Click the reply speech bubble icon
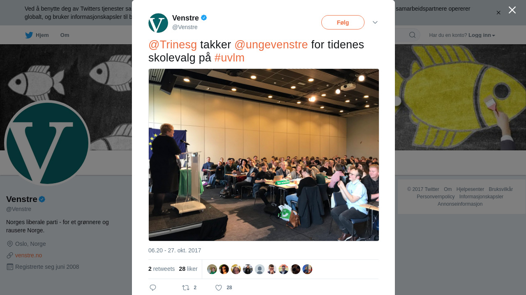526x295 pixels. click(153, 288)
